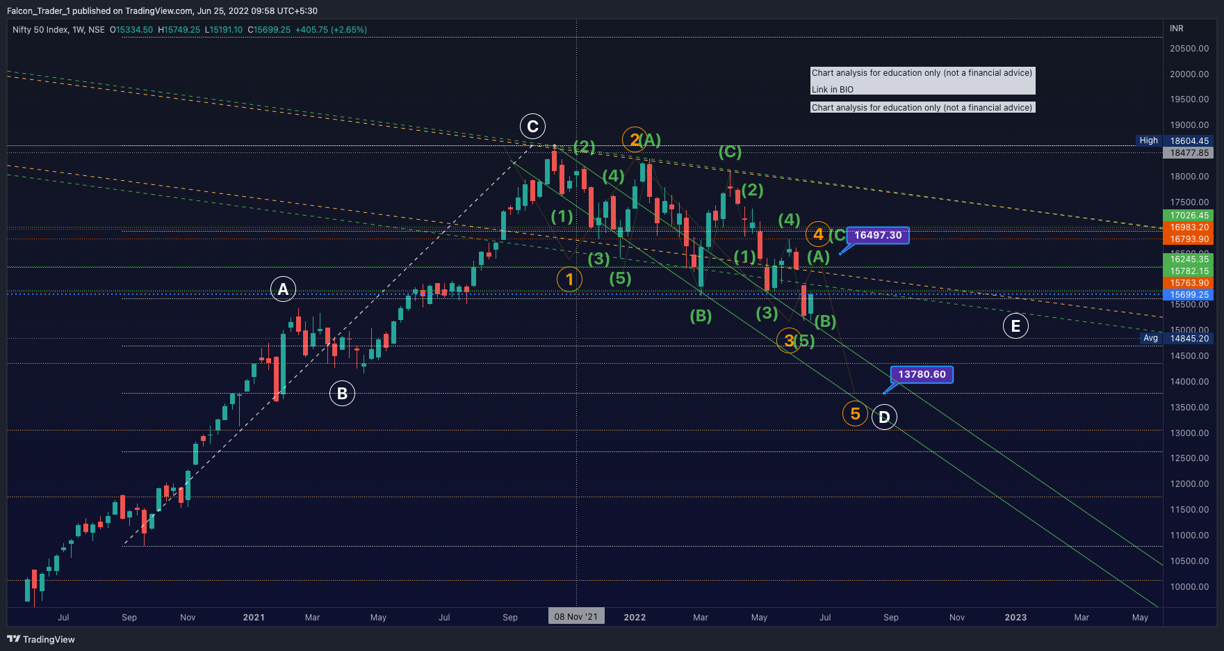The image size is (1224, 651).
Task: Click the INR currency label
Action: (1177, 29)
